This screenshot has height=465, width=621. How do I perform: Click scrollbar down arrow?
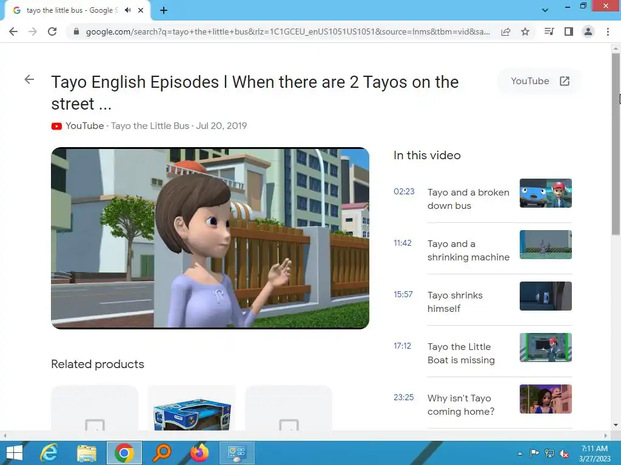(x=616, y=425)
